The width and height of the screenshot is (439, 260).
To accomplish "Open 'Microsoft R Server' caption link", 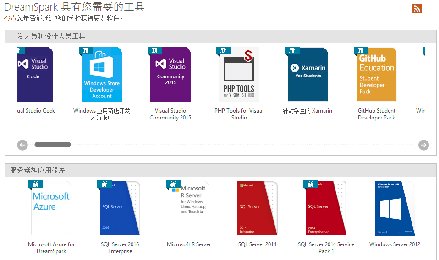I will point(189,244).
